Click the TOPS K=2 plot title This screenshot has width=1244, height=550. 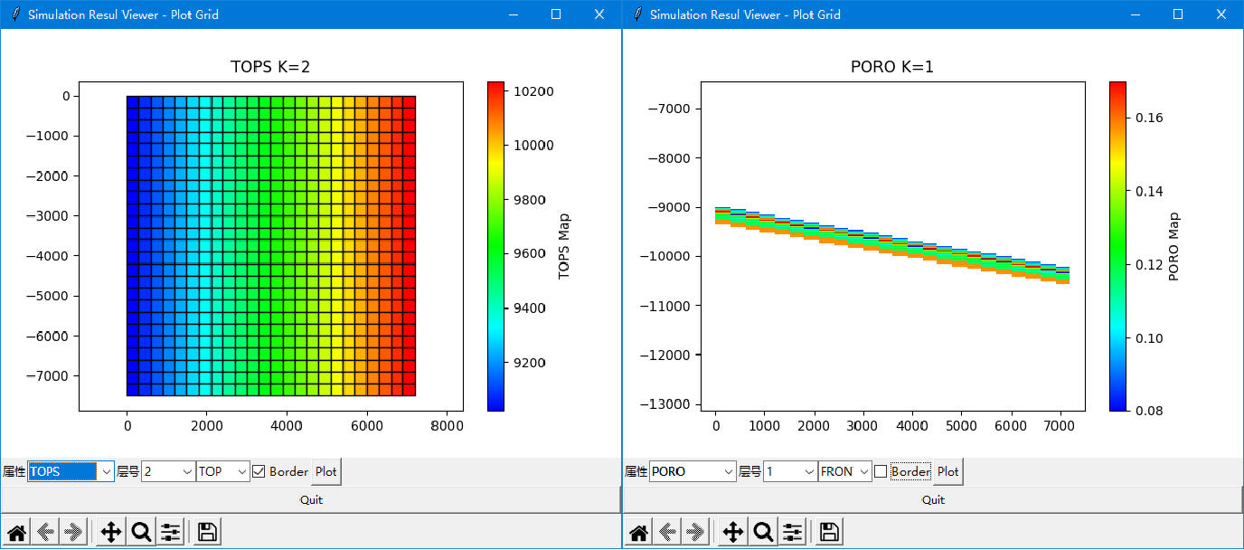point(271,67)
